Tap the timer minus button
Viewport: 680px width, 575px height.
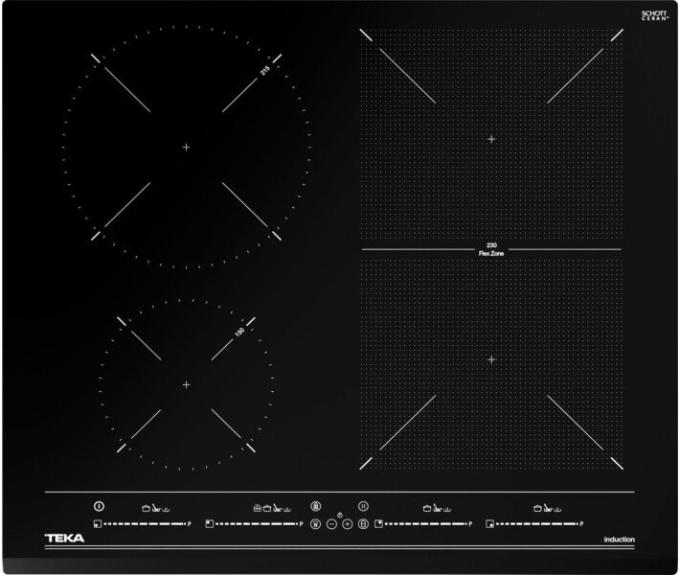[x=331, y=524]
